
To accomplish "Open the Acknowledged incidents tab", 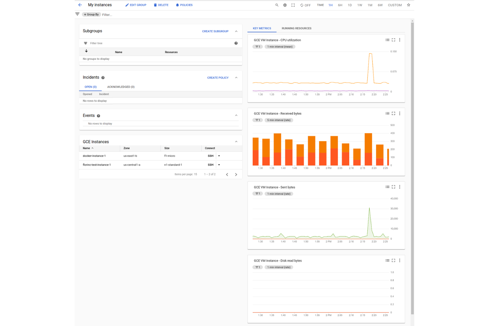I will click(x=121, y=87).
